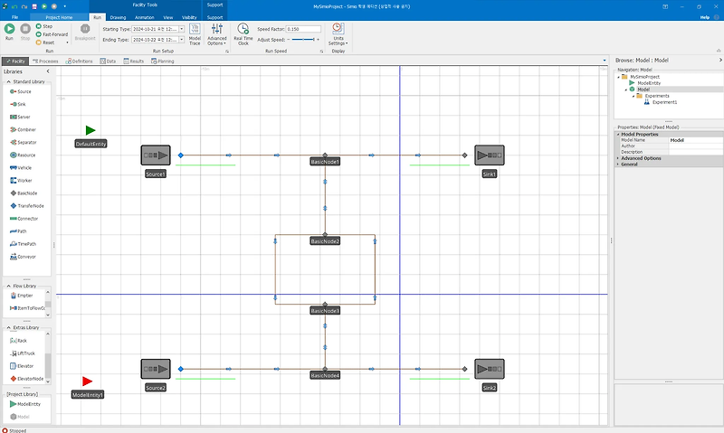The width and height of the screenshot is (724, 433).
Task: Toggle the Breakpoint button
Action: click(85, 32)
